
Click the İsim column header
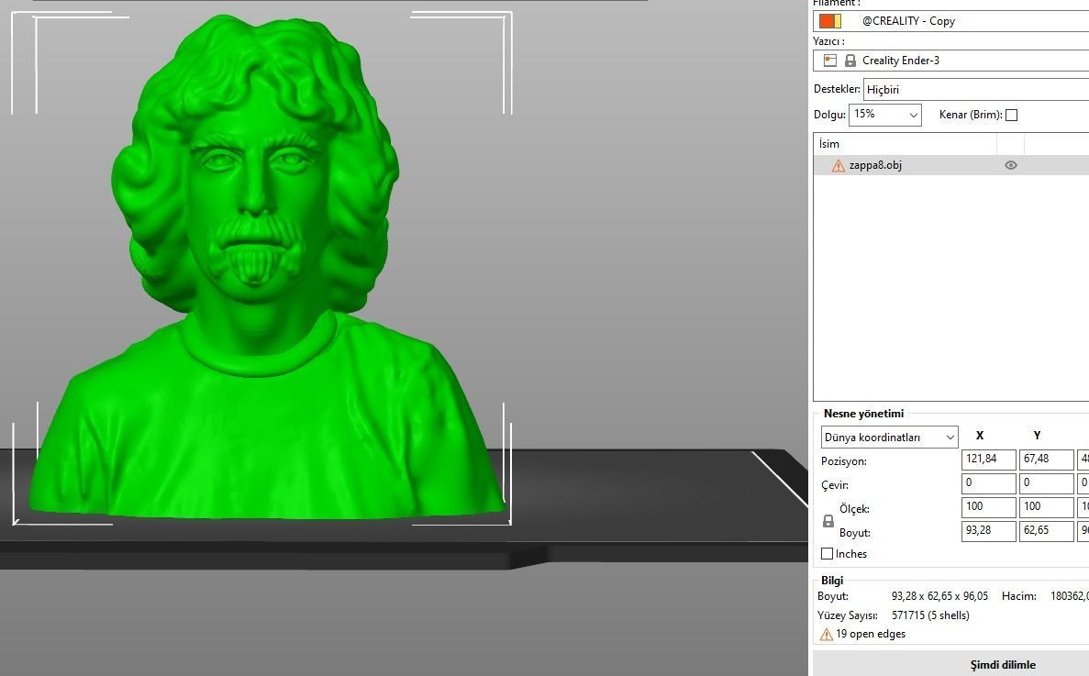pos(905,144)
